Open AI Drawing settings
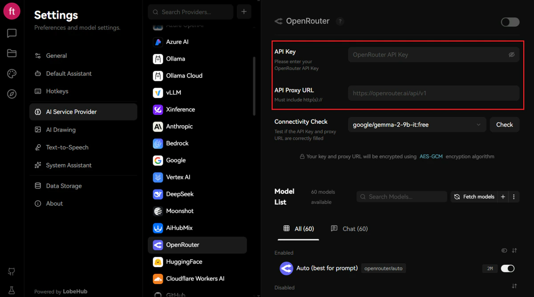 click(83, 130)
